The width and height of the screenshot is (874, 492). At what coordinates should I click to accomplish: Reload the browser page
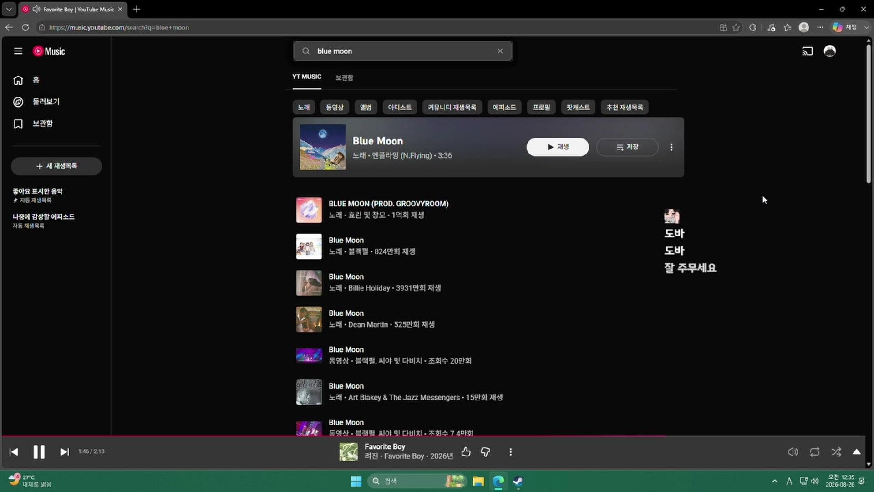coord(25,27)
